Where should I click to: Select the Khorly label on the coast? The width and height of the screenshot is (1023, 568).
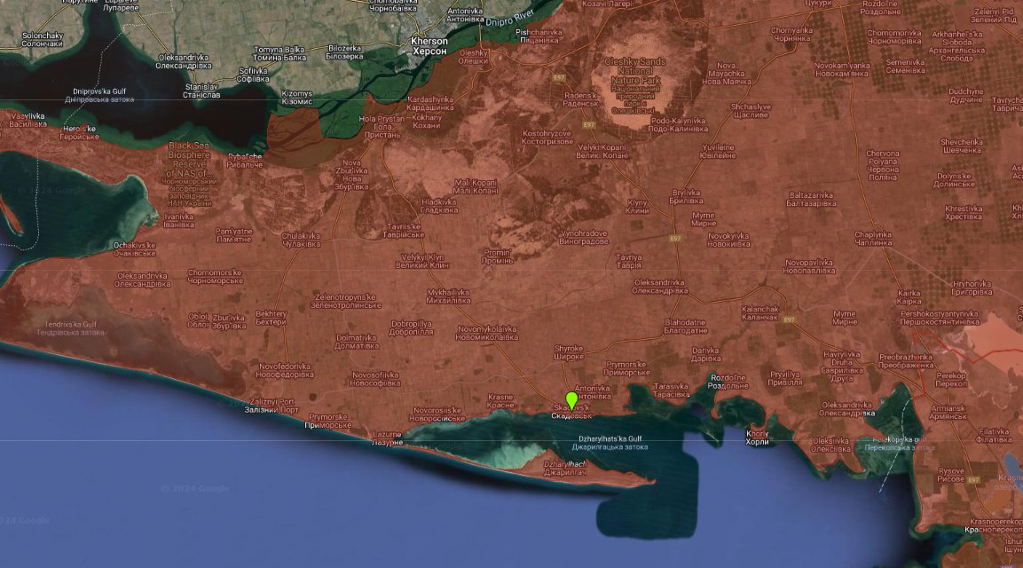coord(757,438)
